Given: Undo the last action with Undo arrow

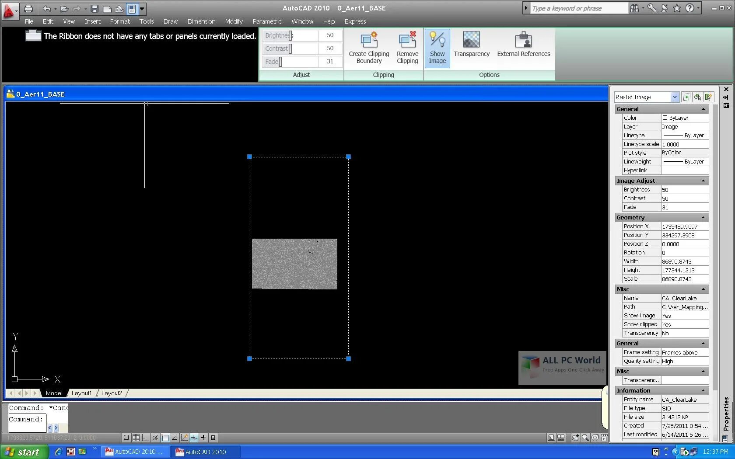Looking at the screenshot, I should pos(47,8).
